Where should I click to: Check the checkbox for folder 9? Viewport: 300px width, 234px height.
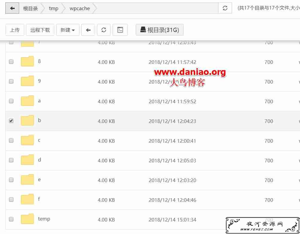11,81
